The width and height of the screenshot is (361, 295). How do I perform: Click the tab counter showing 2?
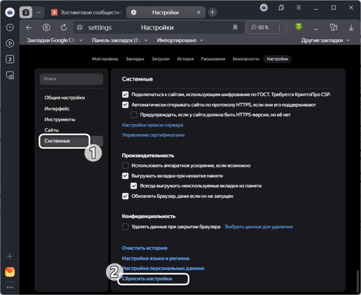click(26, 12)
